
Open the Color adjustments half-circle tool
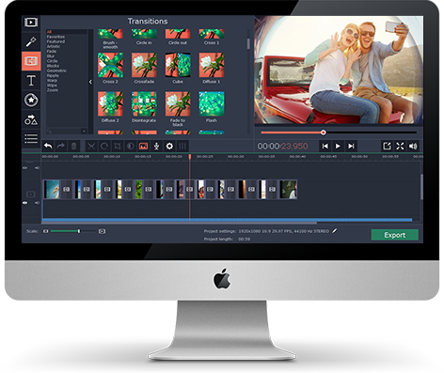[131, 146]
